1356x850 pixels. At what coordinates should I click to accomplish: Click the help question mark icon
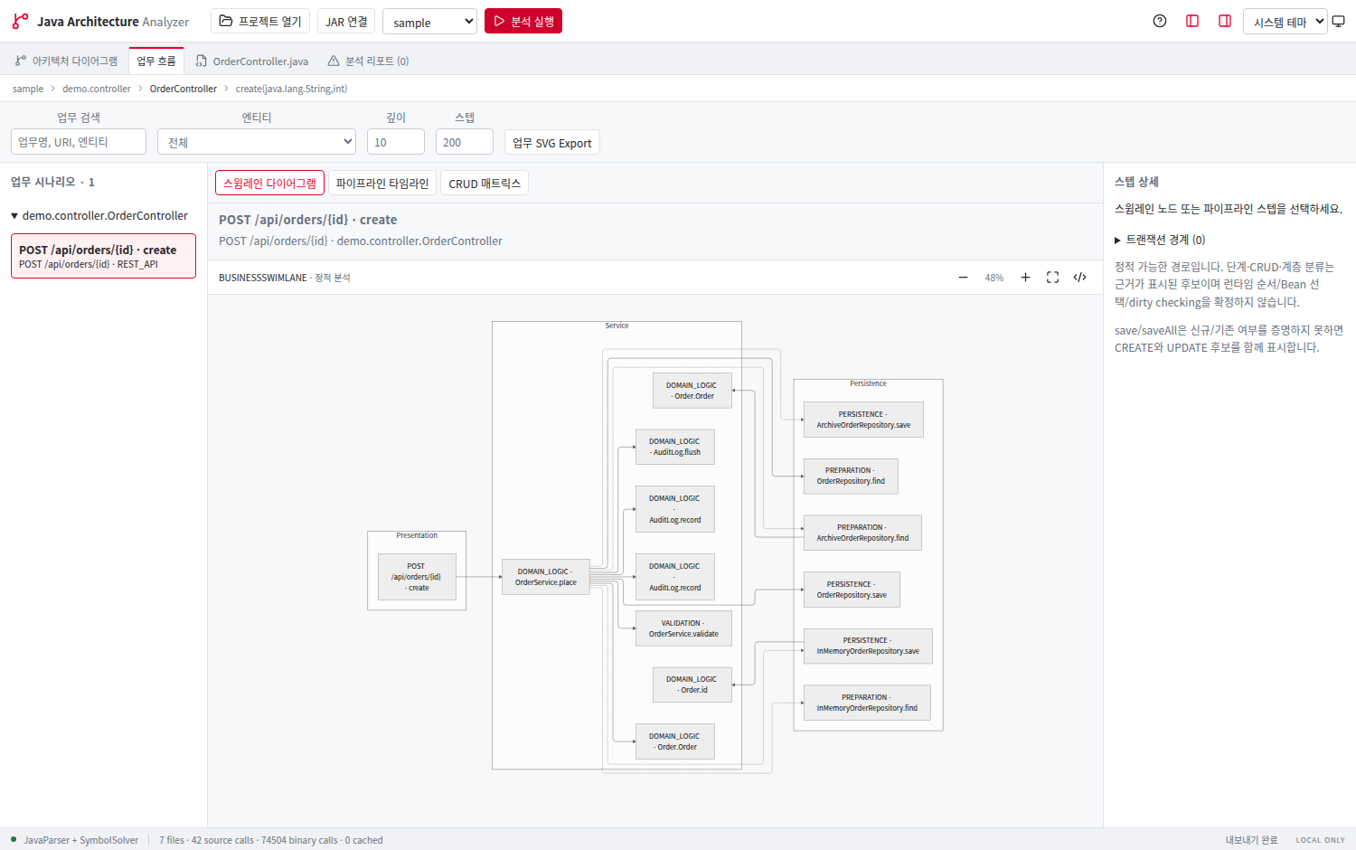click(x=1160, y=21)
